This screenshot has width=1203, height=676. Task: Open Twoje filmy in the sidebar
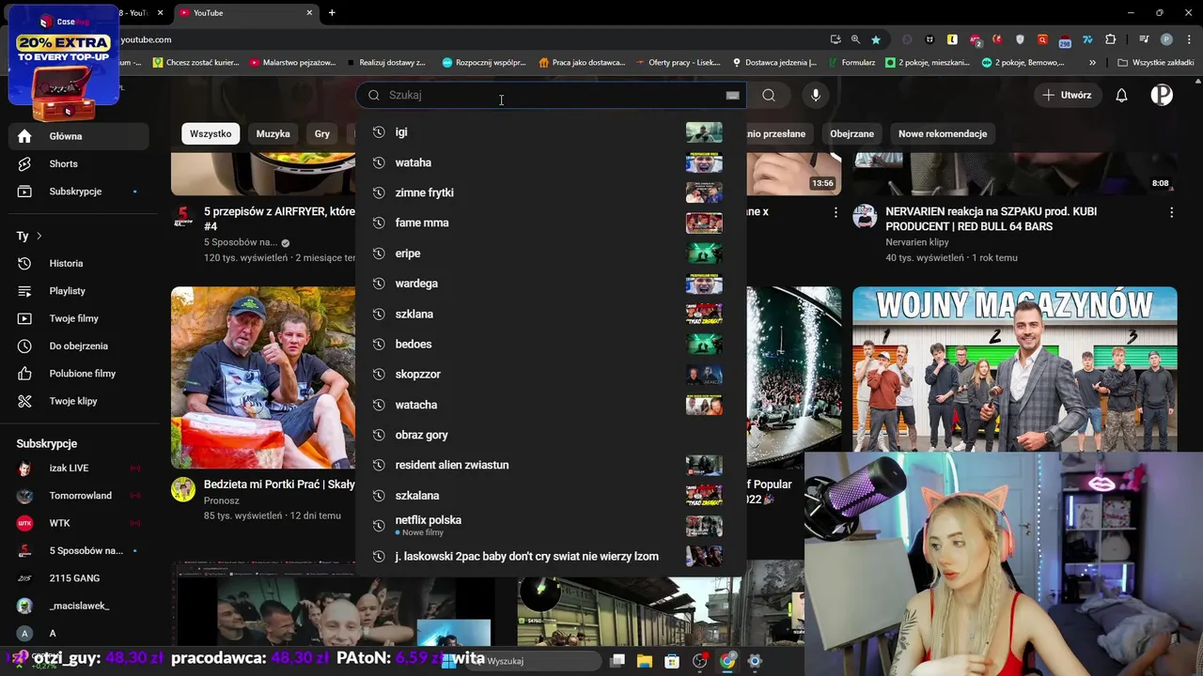[79, 318]
